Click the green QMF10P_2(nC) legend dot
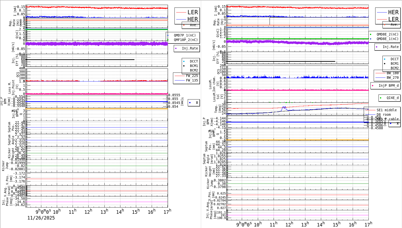 [168, 39]
